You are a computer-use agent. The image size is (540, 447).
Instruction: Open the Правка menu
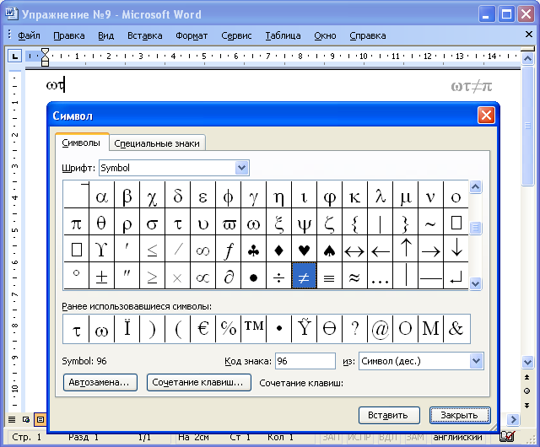[69, 35]
